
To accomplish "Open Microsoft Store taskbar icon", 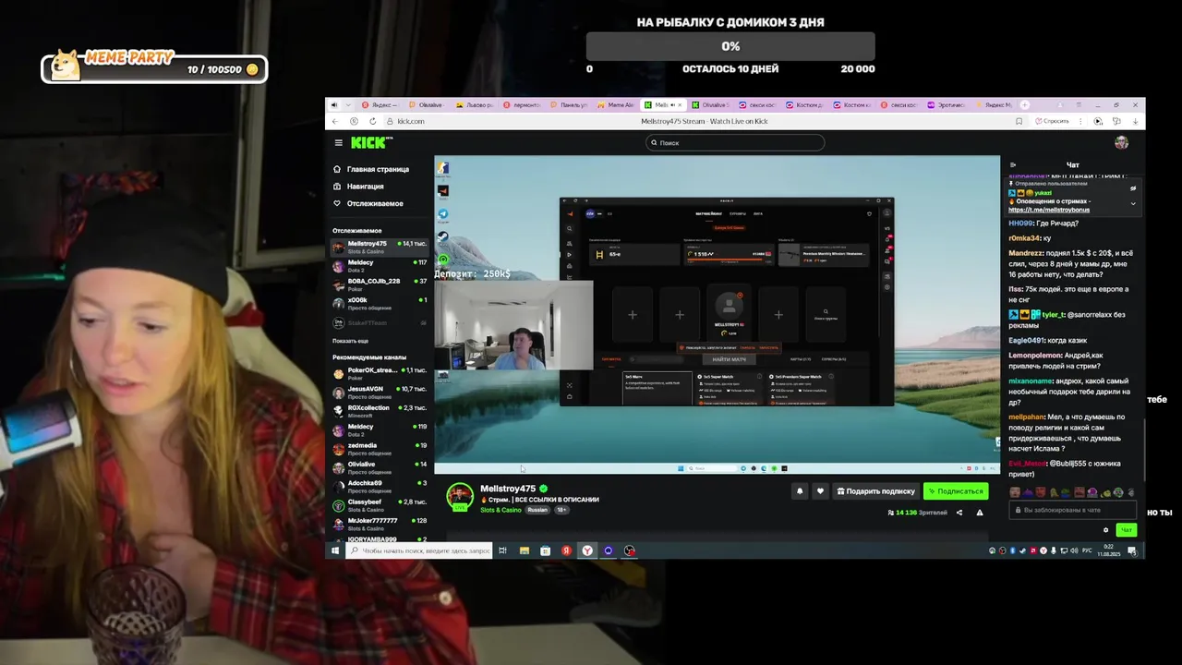I will [x=546, y=550].
